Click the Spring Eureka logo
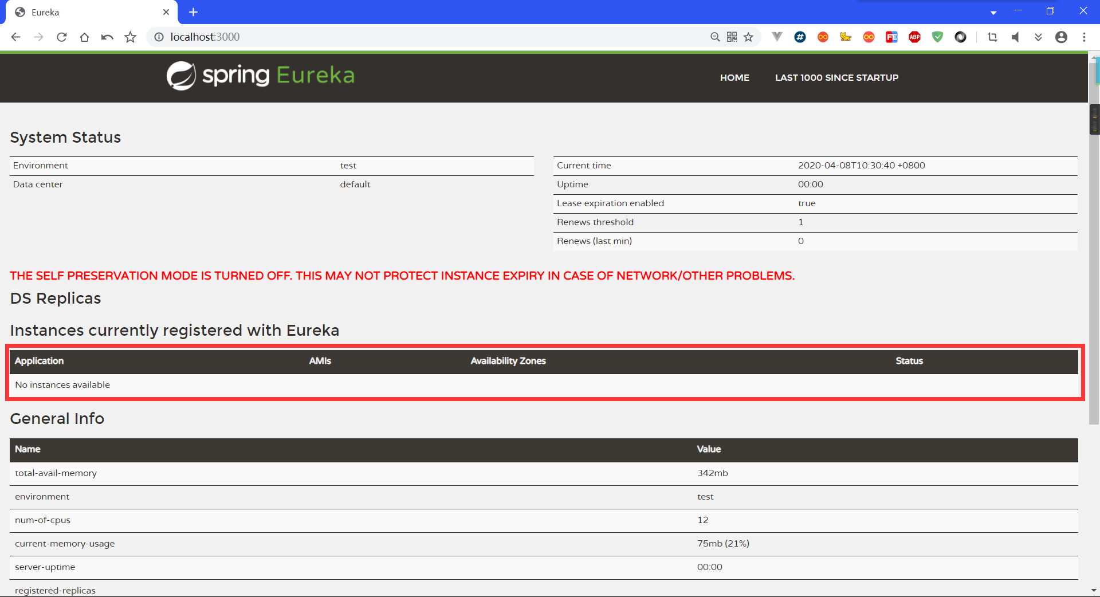The image size is (1100, 597). 261,76
